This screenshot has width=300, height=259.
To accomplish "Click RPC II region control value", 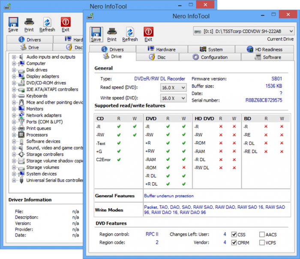I will [x=152, y=234].
